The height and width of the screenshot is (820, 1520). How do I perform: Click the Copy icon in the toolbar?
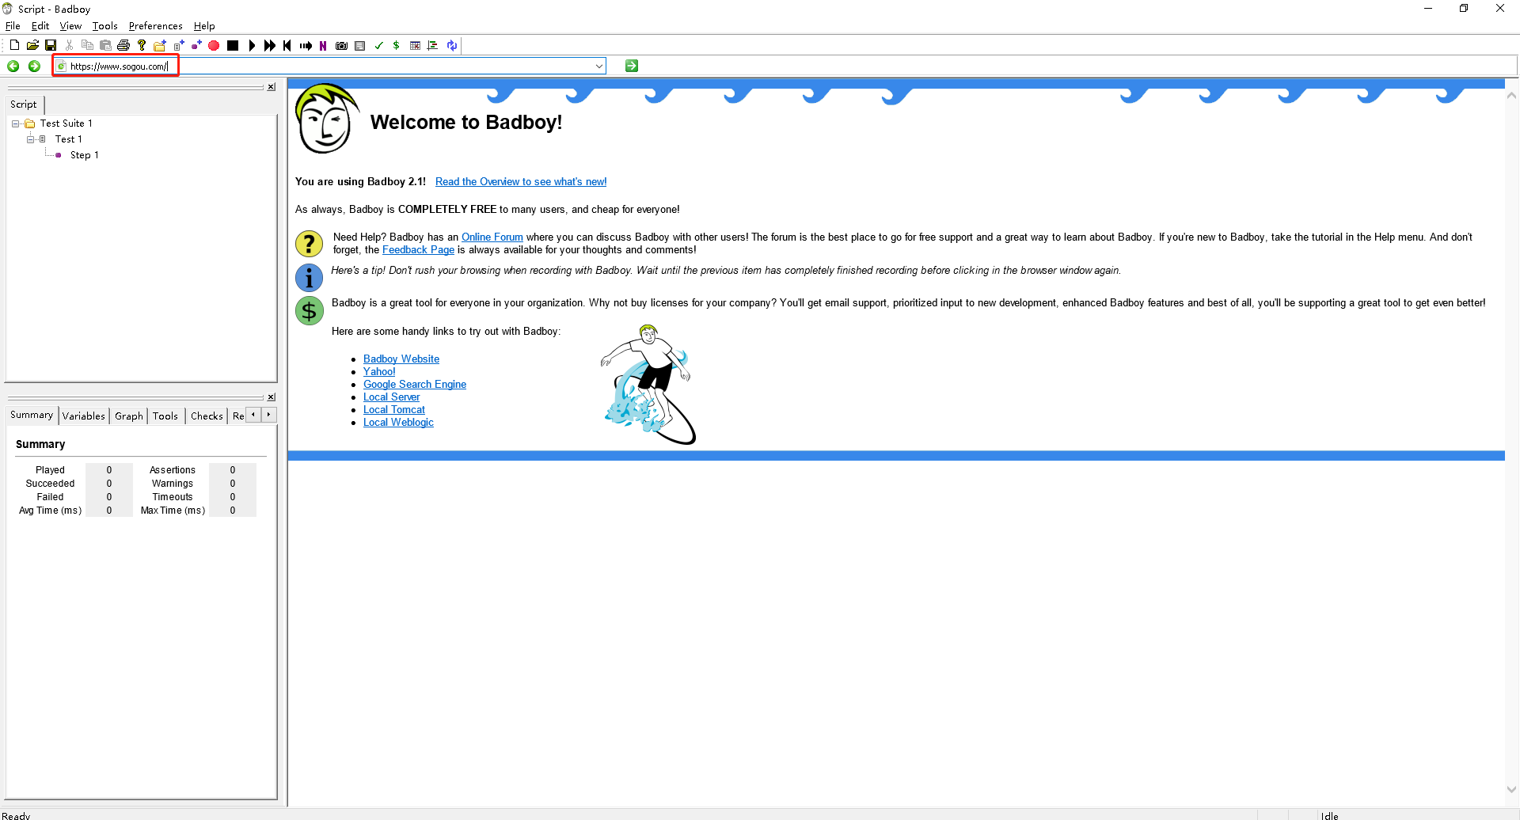pos(87,45)
